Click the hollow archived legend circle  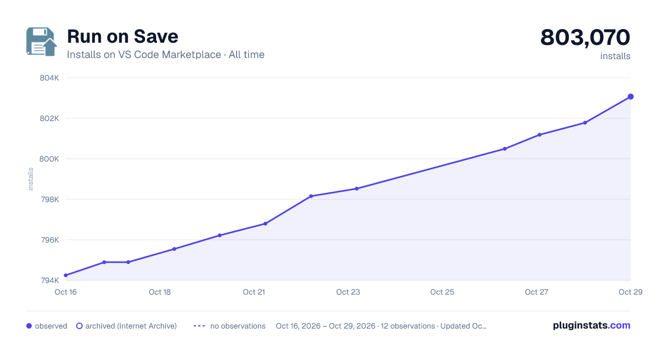79,326
